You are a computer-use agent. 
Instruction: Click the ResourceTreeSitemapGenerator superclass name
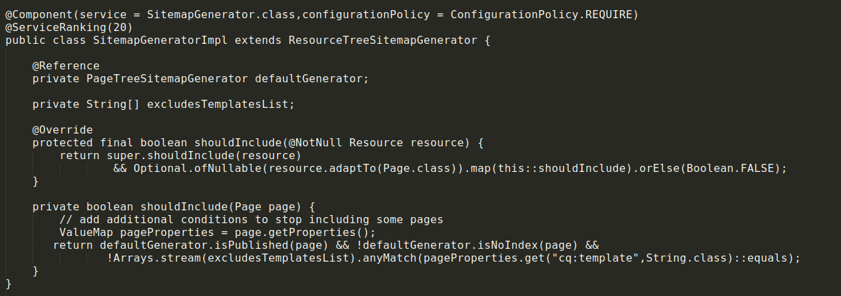point(382,40)
